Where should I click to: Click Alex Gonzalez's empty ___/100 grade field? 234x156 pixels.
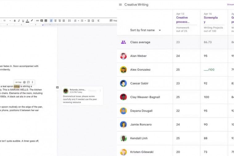209,70
